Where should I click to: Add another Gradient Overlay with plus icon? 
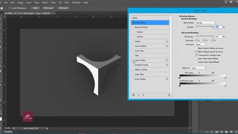[167, 65]
